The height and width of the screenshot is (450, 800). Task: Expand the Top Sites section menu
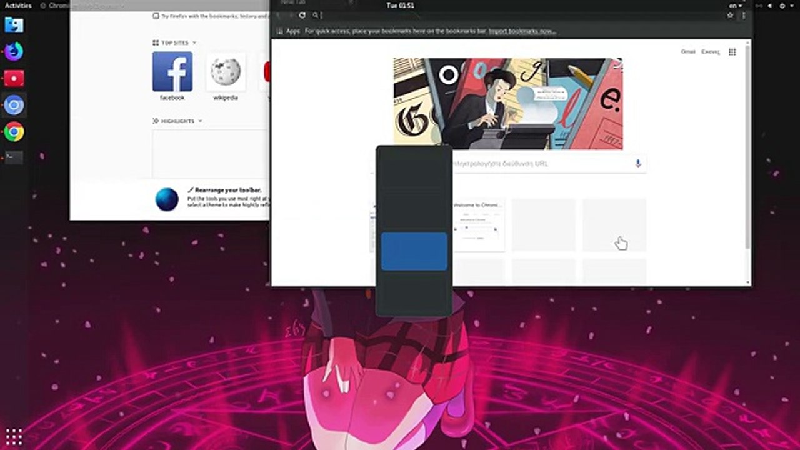[194, 42]
